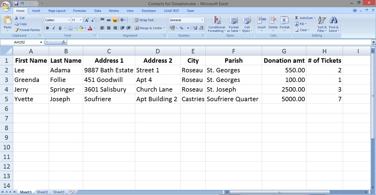The width and height of the screenshot is (376, 195).
Task: Open the Calibri font name dropdown
Action: click(x=69, y=20)
